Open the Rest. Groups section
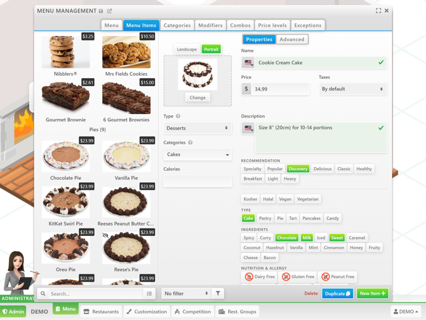Image resolution: width=426 pixels, height=320 pixels. point(237,311)
